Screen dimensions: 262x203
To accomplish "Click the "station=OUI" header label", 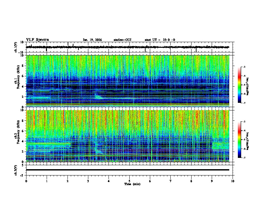I will tap(122, 40).
